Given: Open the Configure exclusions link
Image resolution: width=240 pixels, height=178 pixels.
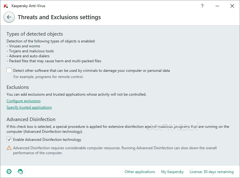Looking at the screenshot, I should pos(24,101).
